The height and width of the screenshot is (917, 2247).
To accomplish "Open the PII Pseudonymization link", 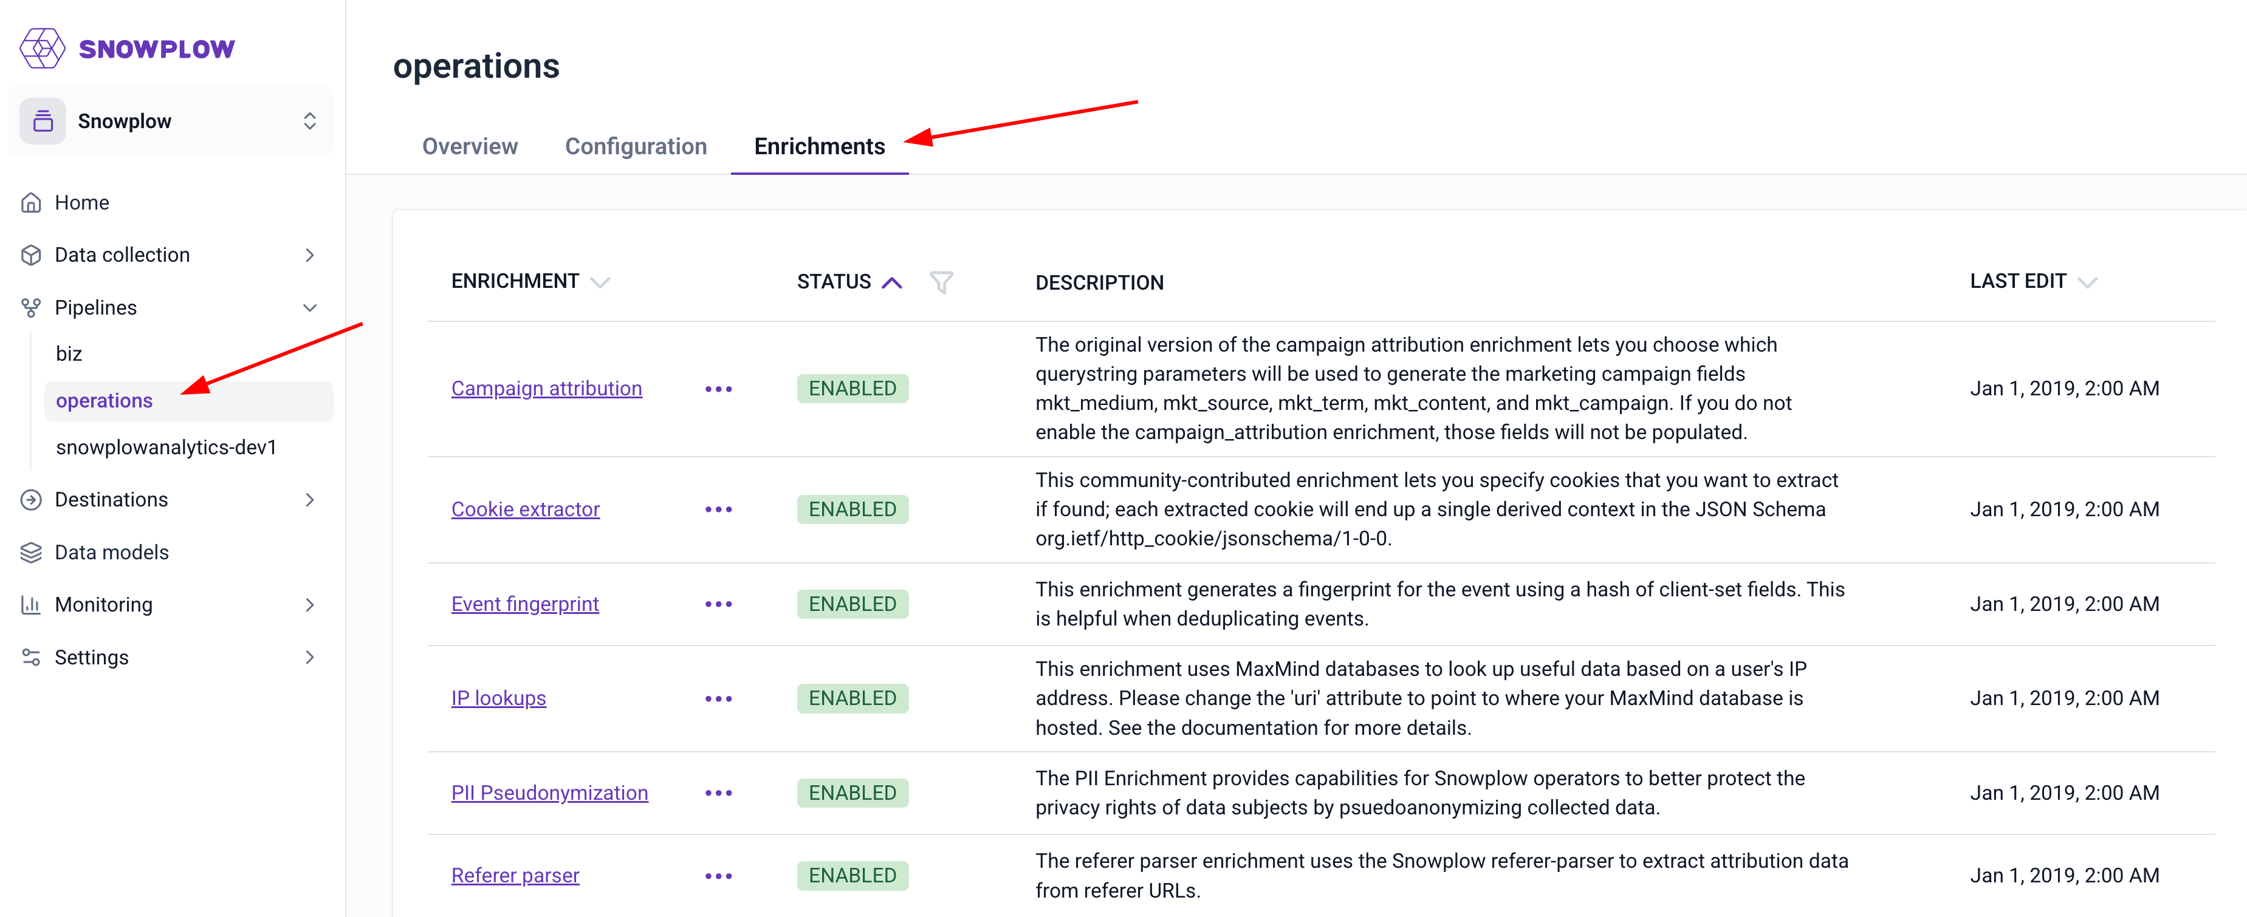I will click(x=549, y=793).
